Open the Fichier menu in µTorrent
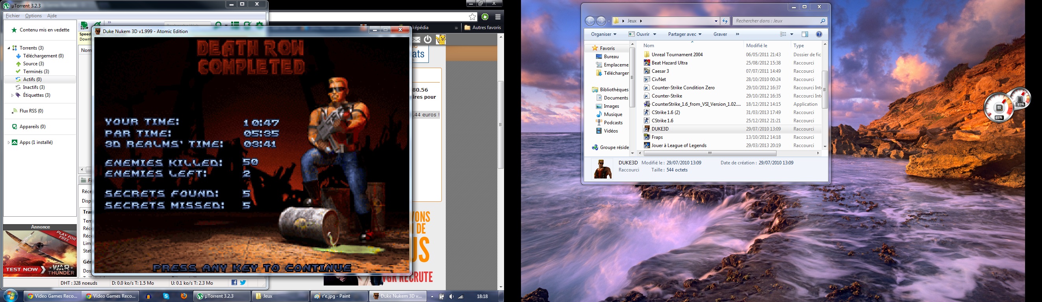 [13, 16]
